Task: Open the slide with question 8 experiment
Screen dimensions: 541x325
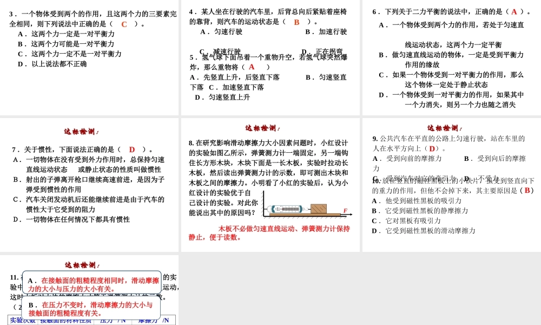Action: (x=270, y=185)
